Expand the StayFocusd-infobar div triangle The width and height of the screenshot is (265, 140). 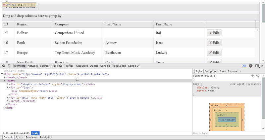tap(7, 84)
